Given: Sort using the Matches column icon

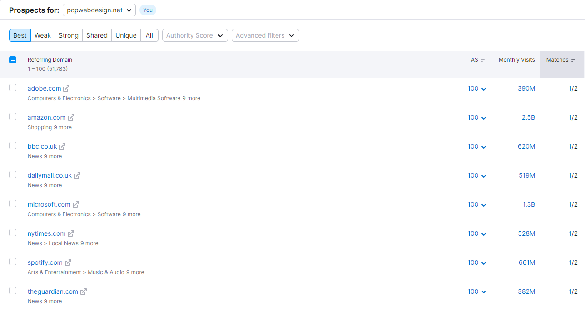Looking at the screenshot, I should click(x=574, y=60).
